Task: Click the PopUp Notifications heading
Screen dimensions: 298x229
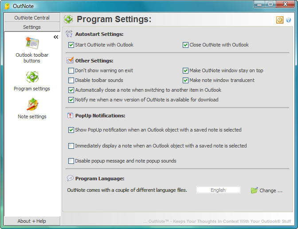Action: [x=100, y=116]
